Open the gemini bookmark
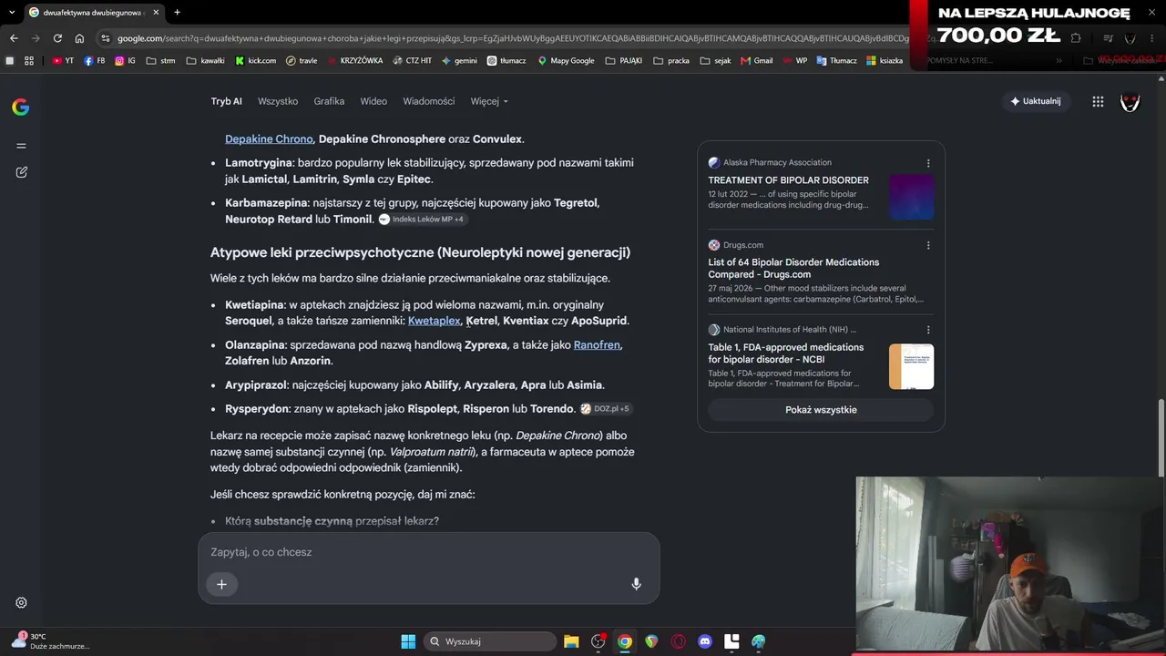Screen dimensions: 1166x656 [459, 61]
